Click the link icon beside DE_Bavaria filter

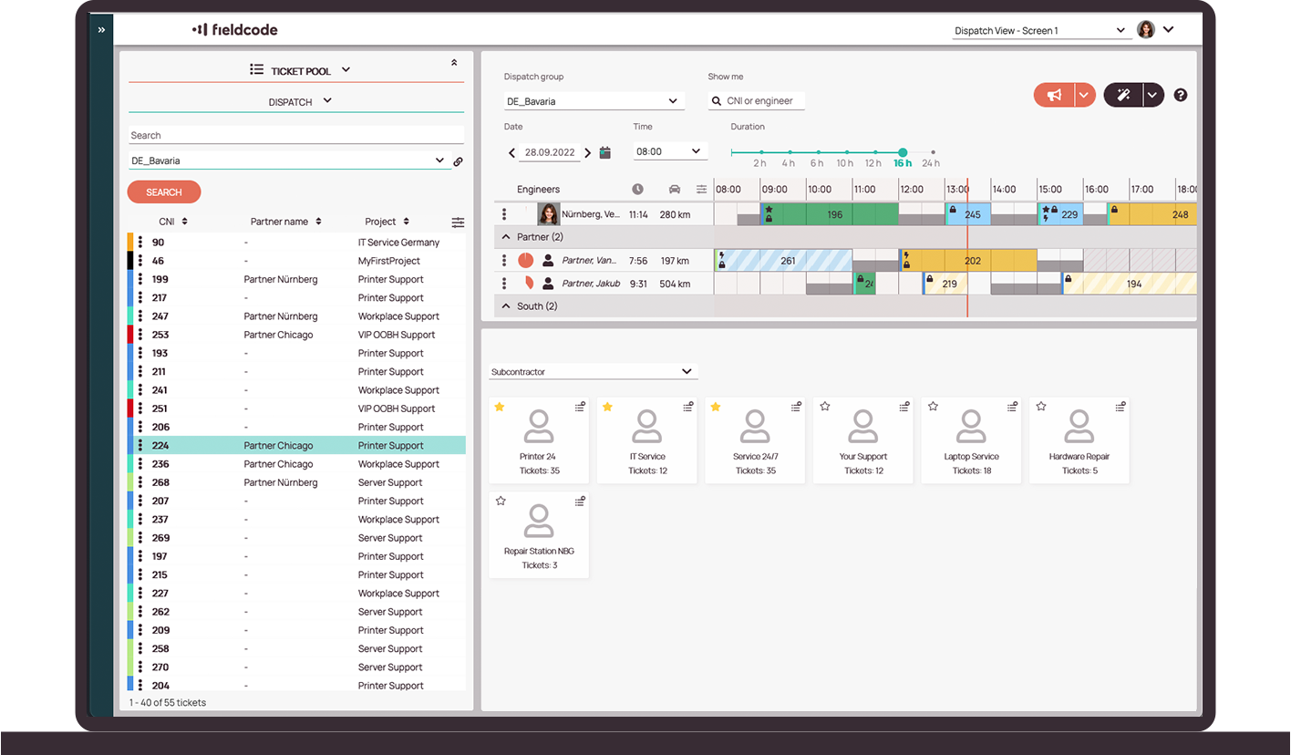[x=458, y=161]
